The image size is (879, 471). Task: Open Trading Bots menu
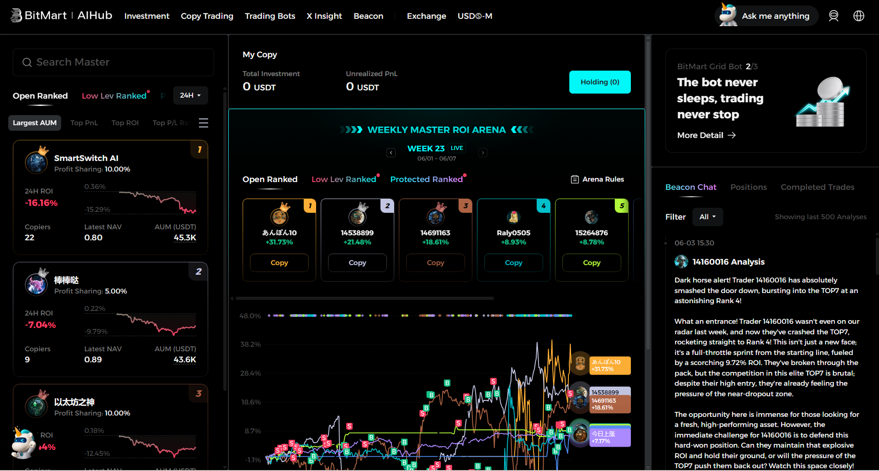[x=270, y=16]
